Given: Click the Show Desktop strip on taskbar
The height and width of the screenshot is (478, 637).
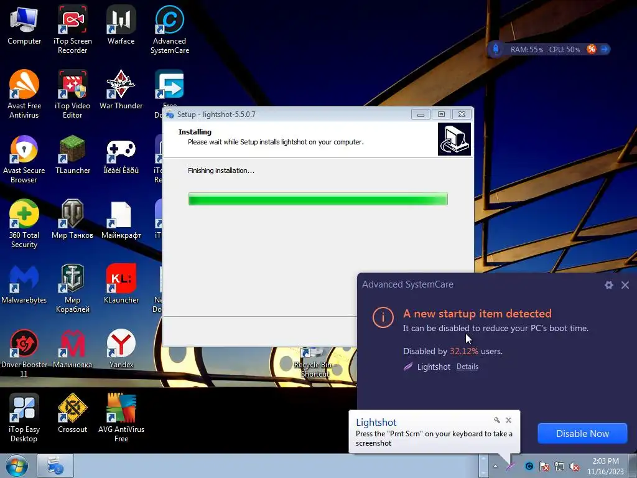Looking at the screenshot, I should tap(633, 466).
